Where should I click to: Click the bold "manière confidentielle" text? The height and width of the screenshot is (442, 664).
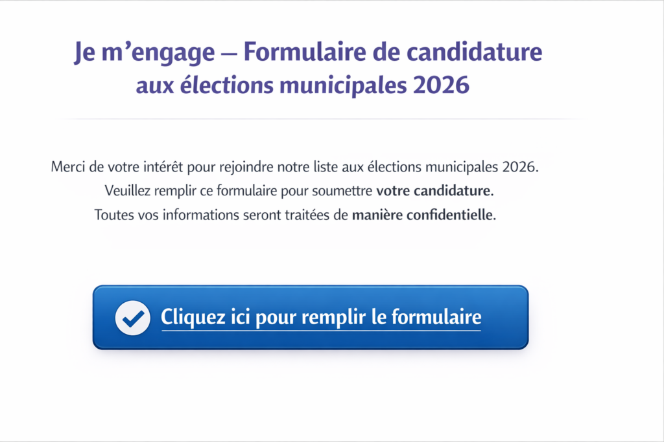pos(423,215)
